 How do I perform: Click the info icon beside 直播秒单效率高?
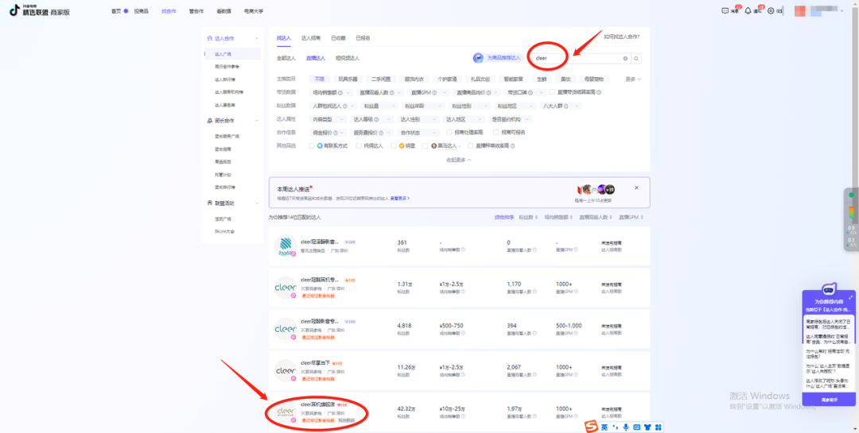pyautogui.click(x=513, y=146)
